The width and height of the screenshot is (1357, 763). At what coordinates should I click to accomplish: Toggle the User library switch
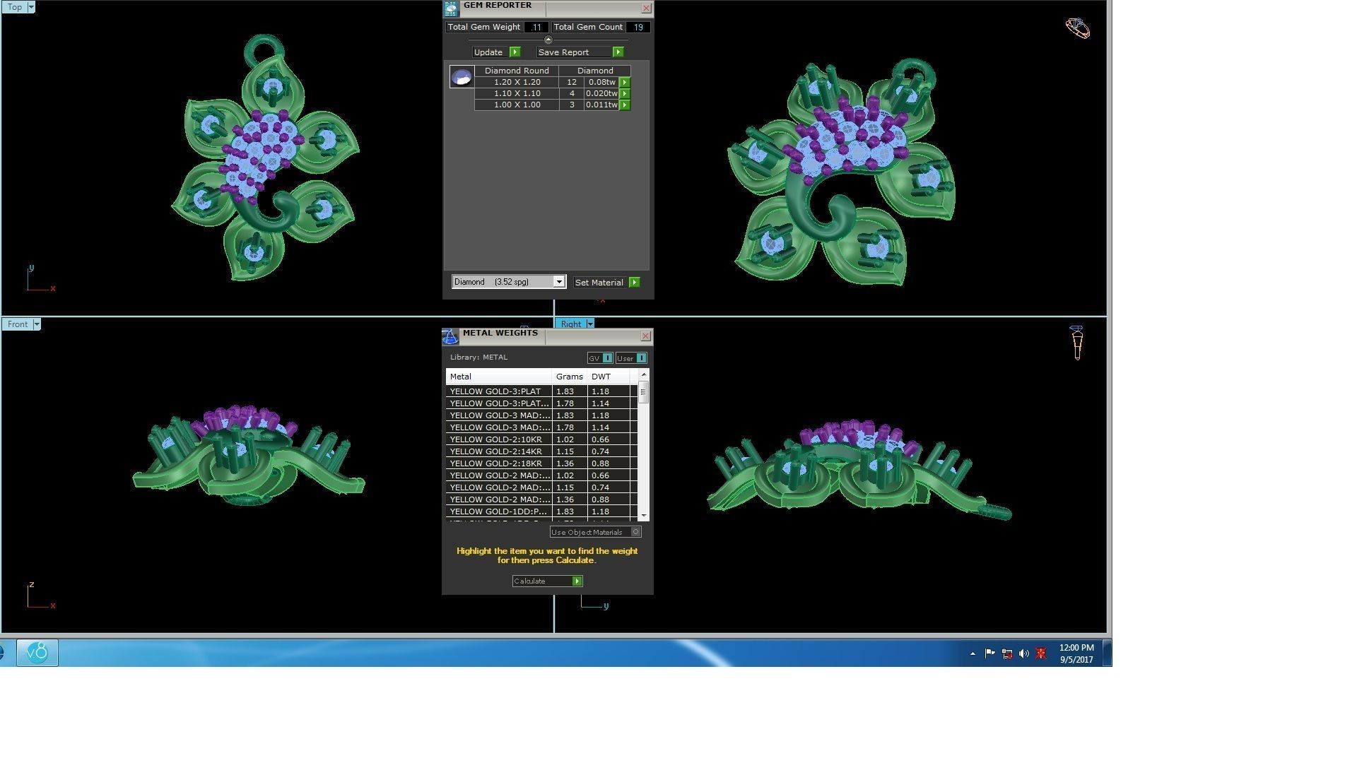640,358
